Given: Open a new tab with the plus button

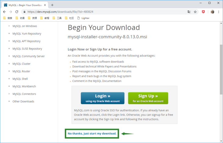Looking at the screenshot, I should (52, 5).
